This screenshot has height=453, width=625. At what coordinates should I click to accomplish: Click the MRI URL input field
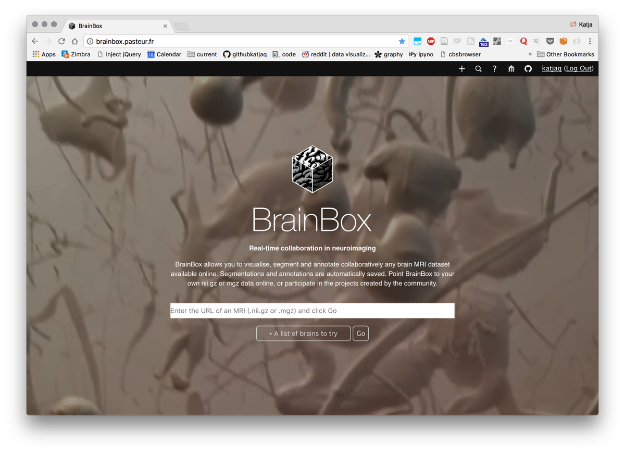coord(312,311)
